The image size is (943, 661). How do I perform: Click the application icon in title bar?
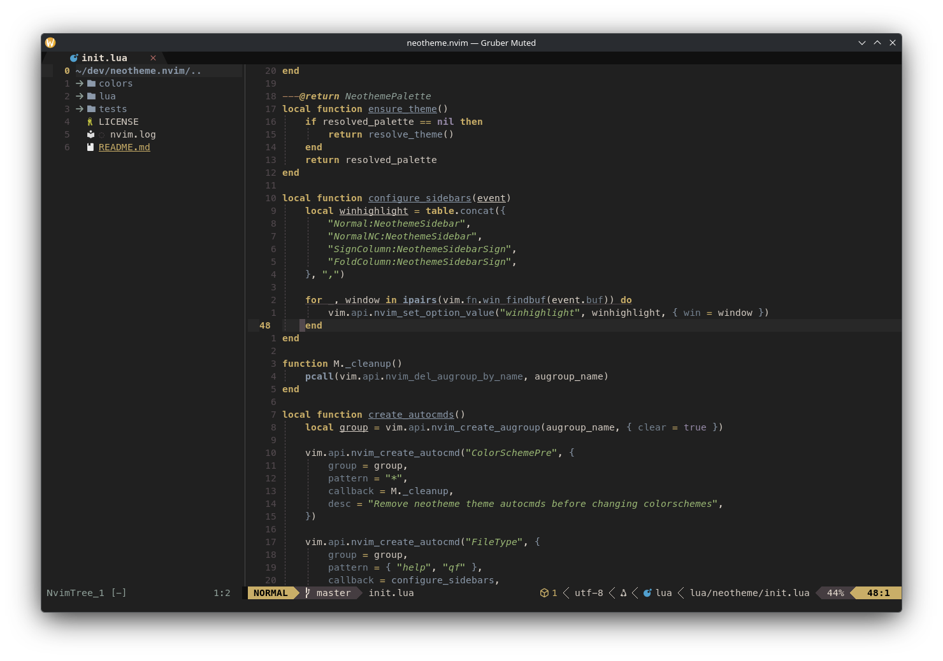pyautogui.click(x=50, y=43)
